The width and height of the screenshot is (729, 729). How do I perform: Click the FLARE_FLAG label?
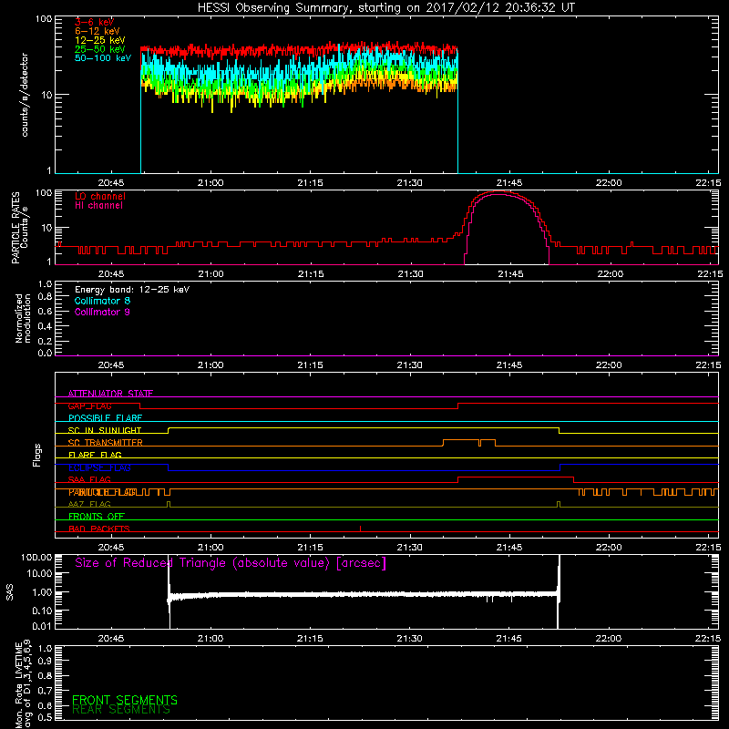pyautogui.click(x=95, y=455)
